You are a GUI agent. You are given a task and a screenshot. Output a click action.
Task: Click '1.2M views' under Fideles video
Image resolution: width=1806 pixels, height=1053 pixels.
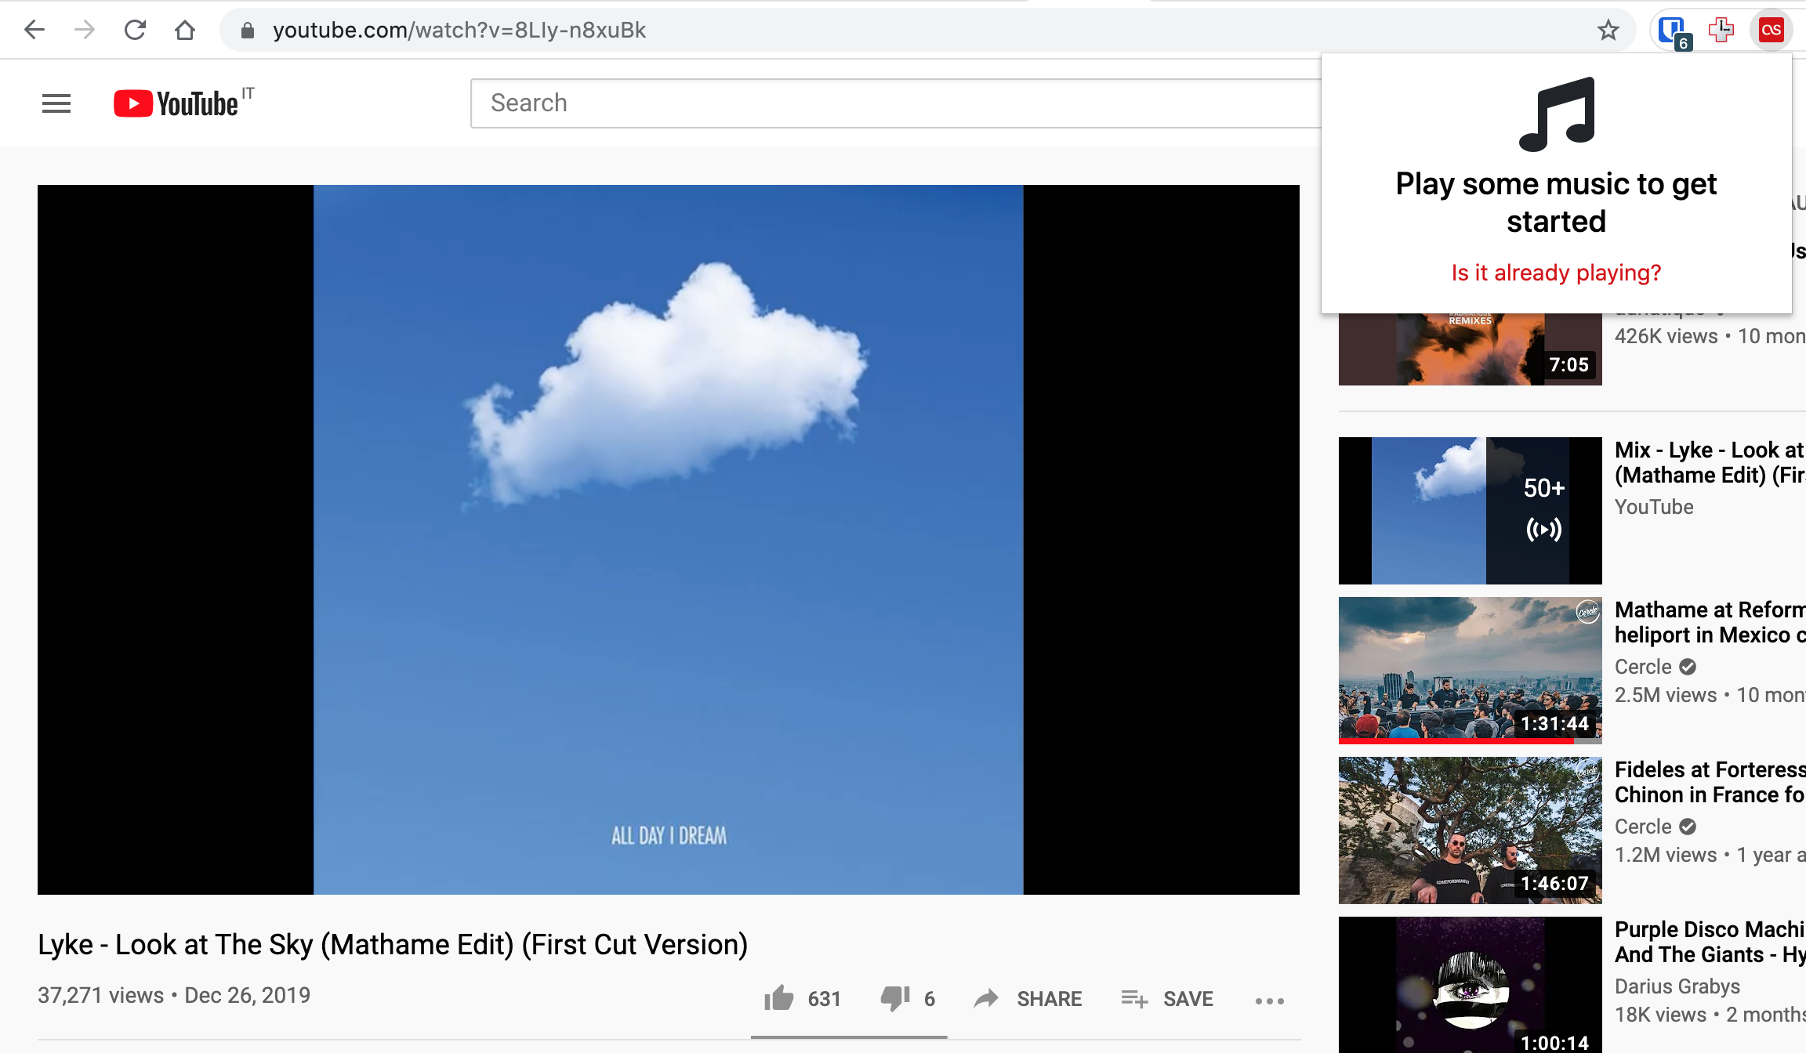[1666, 855]
